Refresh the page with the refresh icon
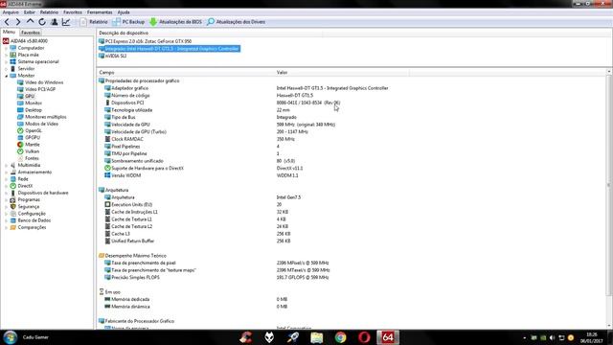Viewport: 613px width, 345px height. [x=42, y=22]
